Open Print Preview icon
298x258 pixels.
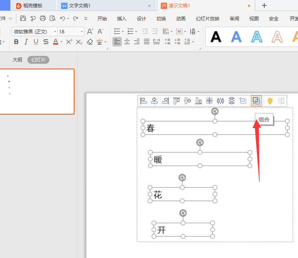[52, 18]
